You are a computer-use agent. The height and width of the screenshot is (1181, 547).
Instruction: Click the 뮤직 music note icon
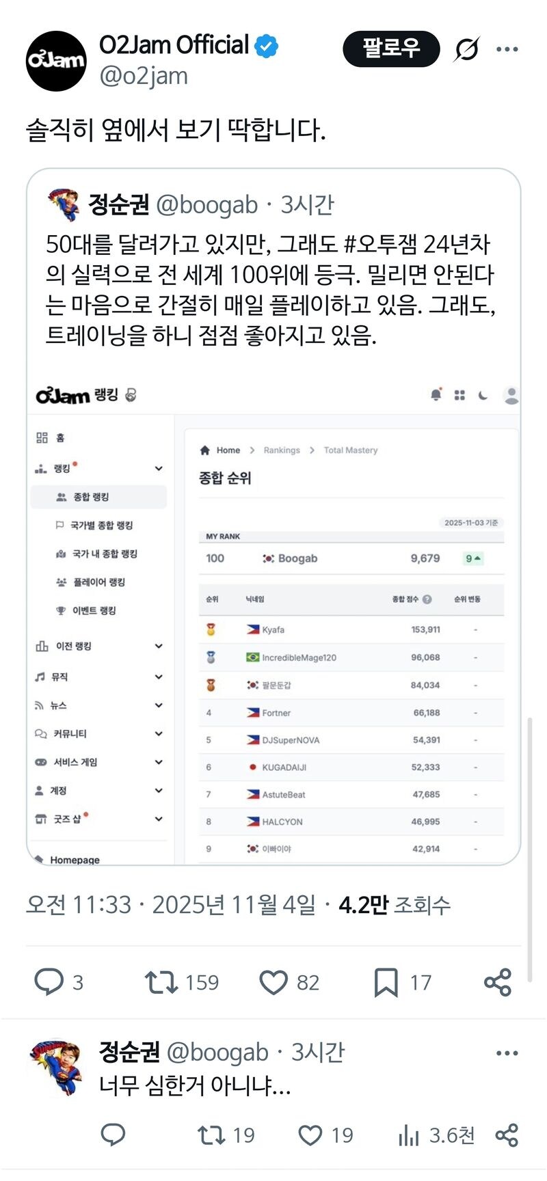(x=40, y=677)
